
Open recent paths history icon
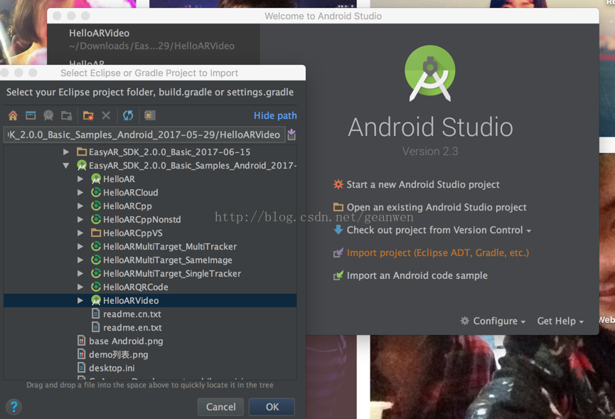click(x=292, y=134)
